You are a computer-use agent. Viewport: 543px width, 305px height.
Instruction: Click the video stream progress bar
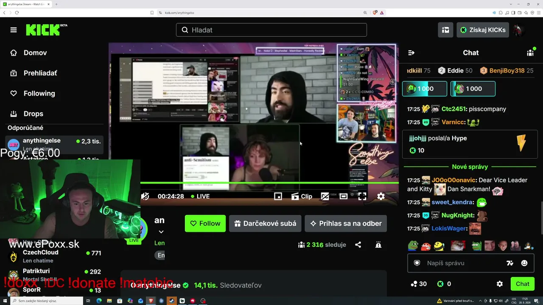269,183
